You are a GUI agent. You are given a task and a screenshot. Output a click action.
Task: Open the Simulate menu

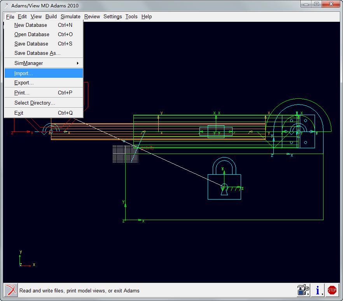pos(70,16)
